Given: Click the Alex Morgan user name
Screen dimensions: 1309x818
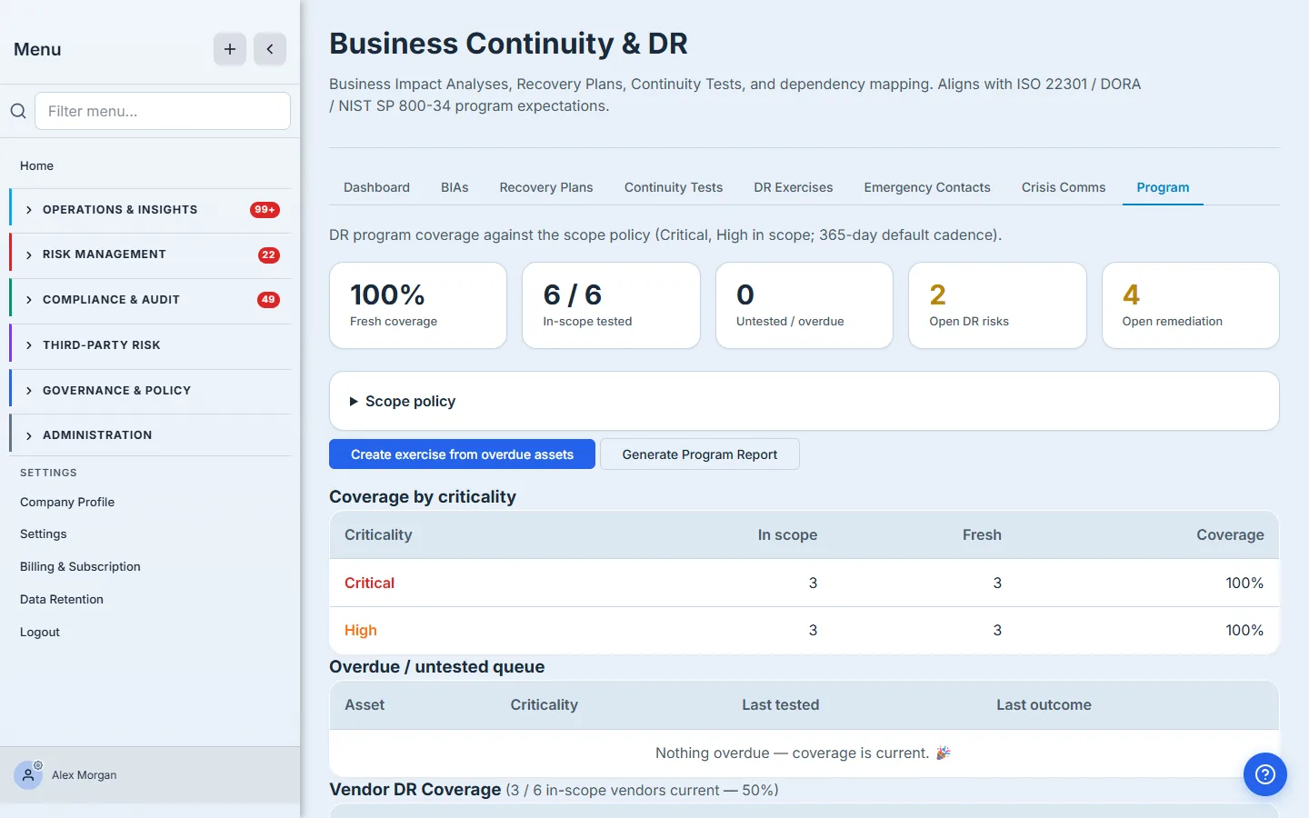Looking at the screenshot, I should coord(85,775).
